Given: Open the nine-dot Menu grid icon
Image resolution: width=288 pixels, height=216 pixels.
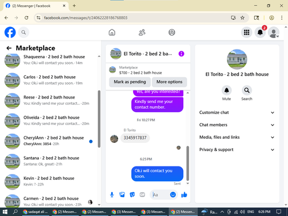Looking at the screenshot, I should click(247, 32).
